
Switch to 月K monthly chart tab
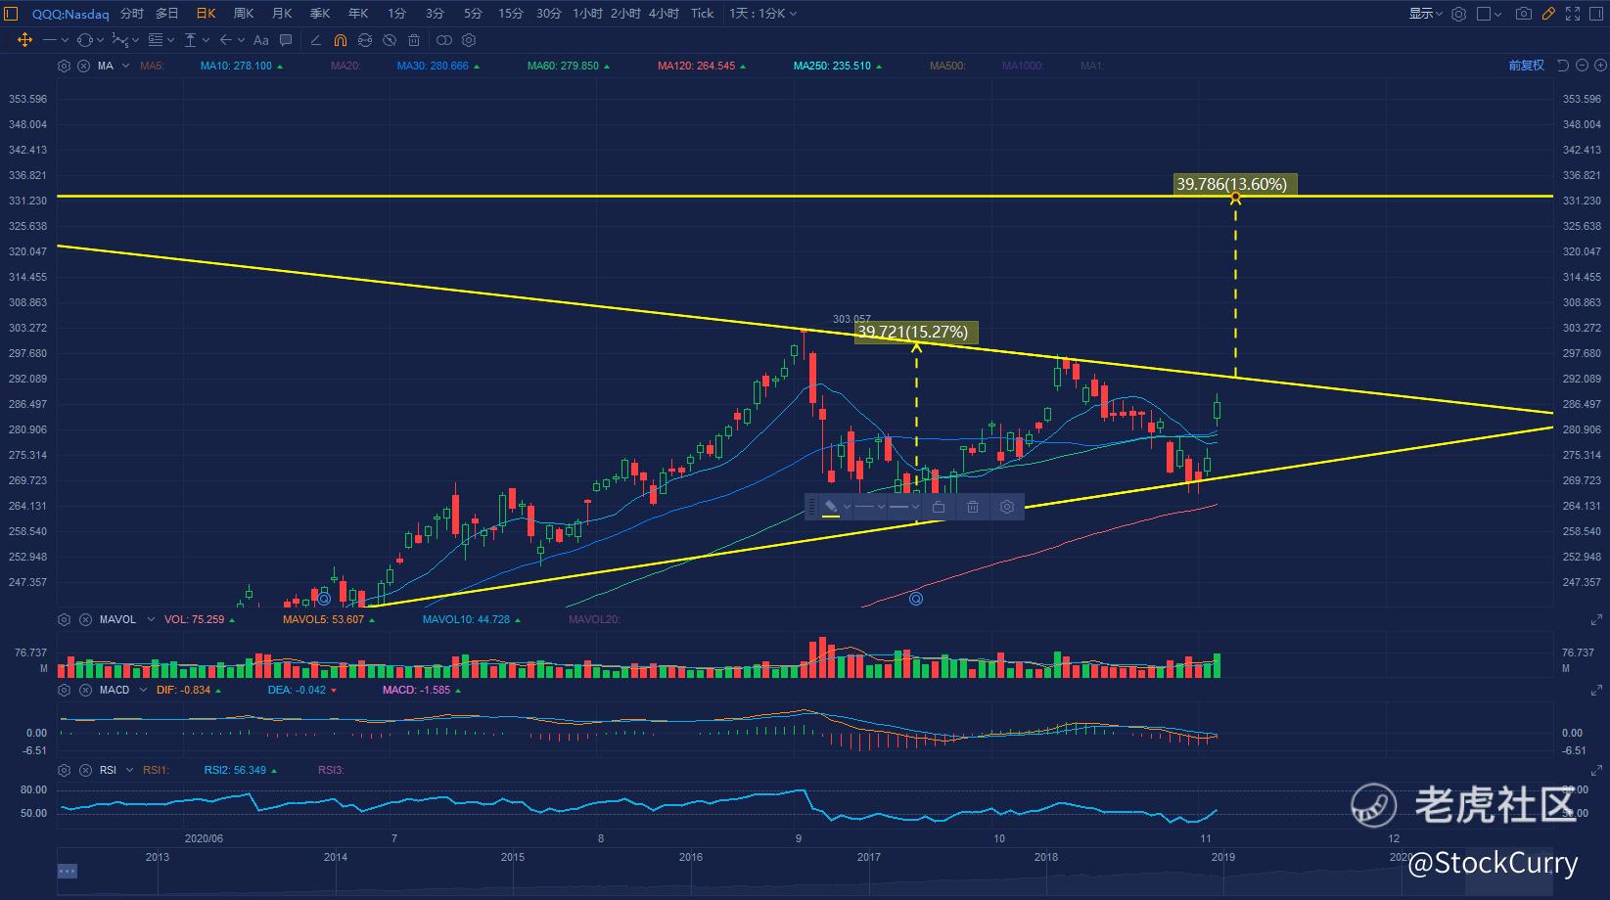[282, 14]
